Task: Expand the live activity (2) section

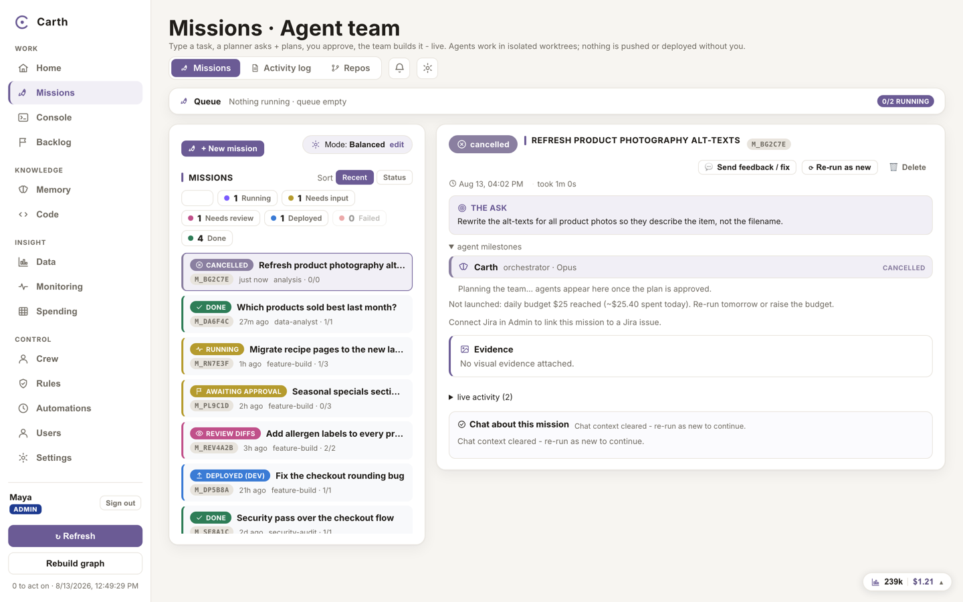Action: (x=481, y=397)
